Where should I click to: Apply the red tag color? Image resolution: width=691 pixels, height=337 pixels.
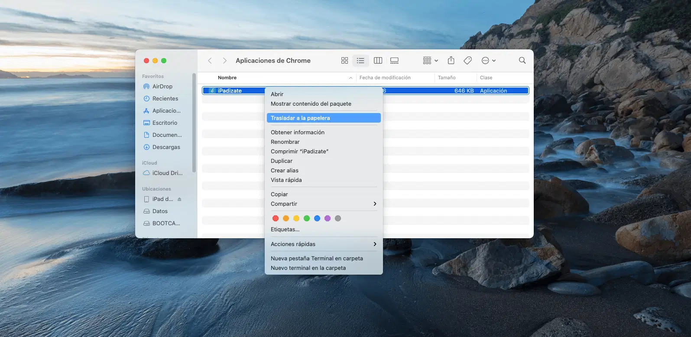click(276, 218)
